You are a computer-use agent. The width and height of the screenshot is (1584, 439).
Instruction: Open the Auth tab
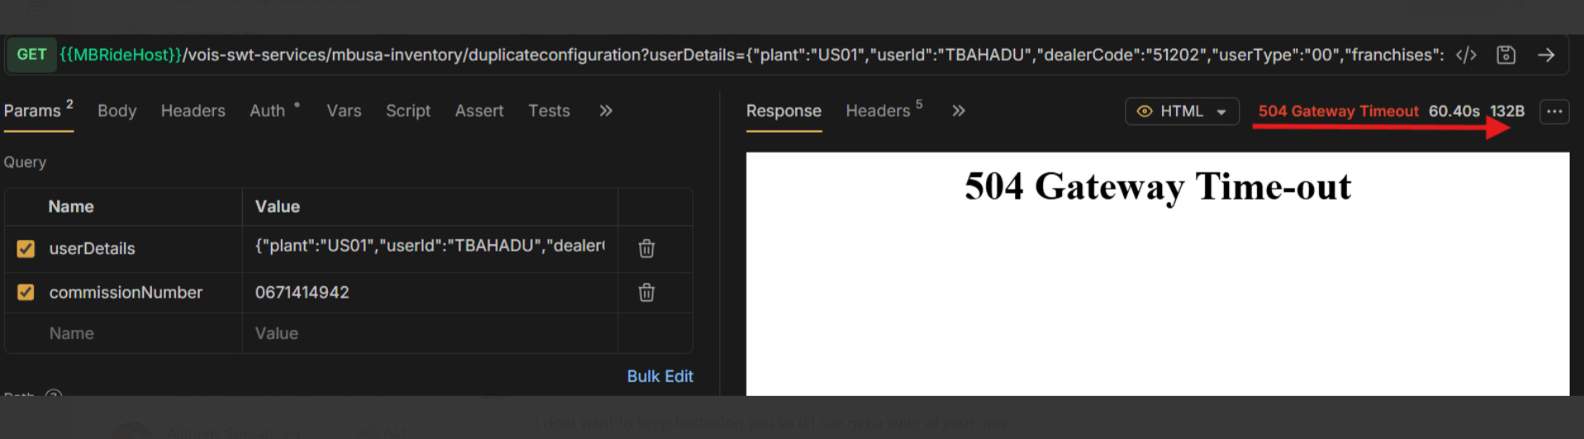[268, 111]
